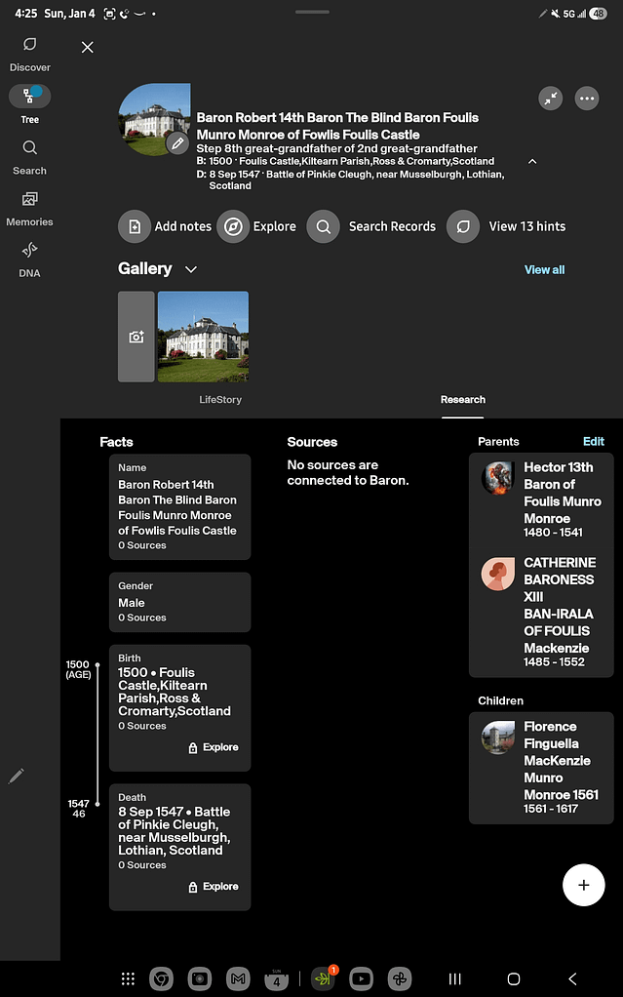This screenshot has width=623, height=997.
Task: Edit the profile photo pencil icon
Action: 176,143
